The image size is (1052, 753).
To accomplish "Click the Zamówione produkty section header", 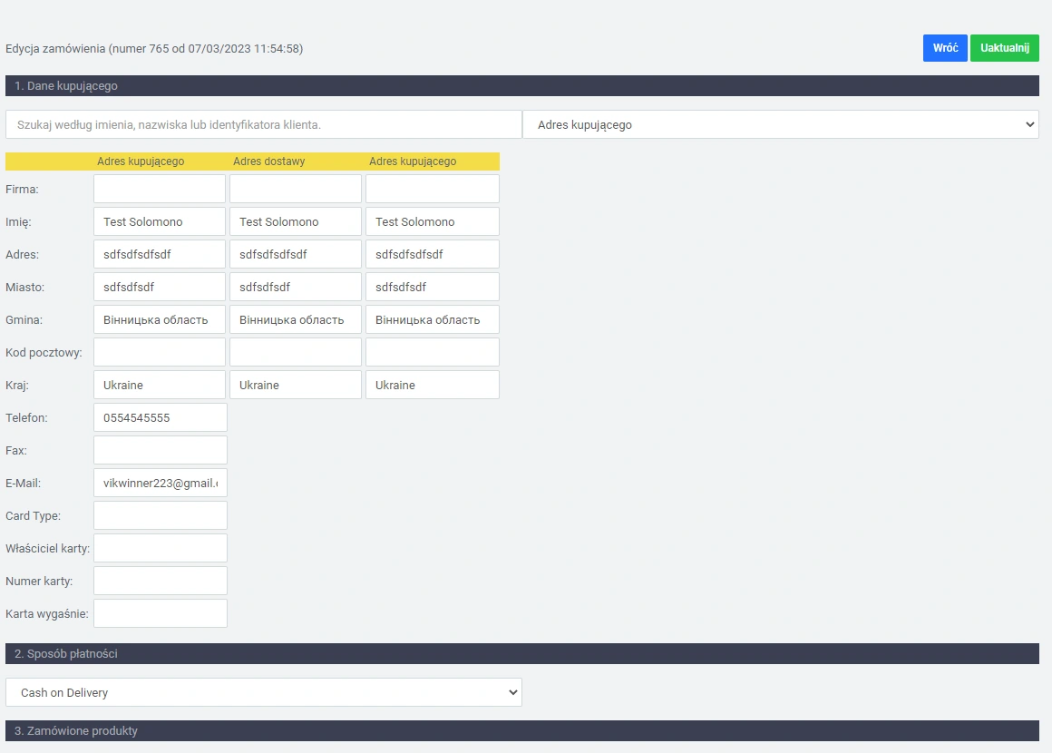I will (521, 730).
